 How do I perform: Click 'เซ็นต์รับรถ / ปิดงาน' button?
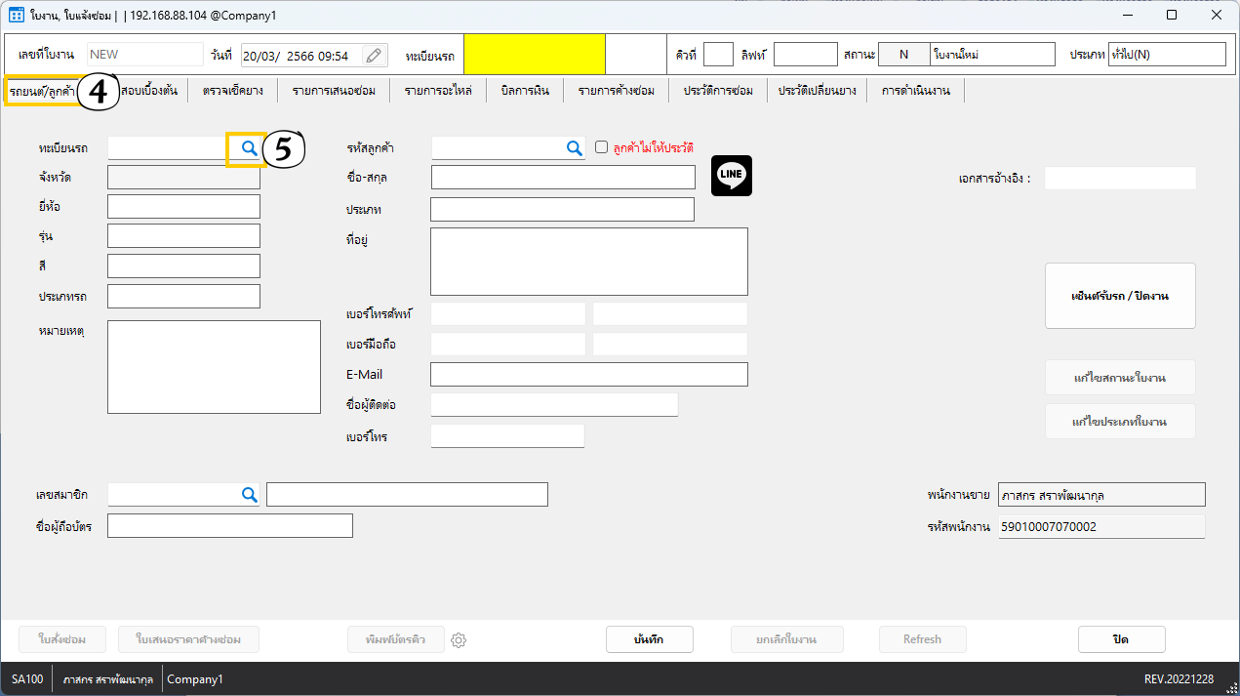click(1119, 296)
